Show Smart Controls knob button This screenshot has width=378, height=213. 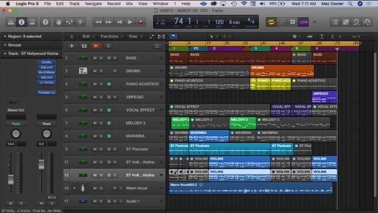point(58,22)
